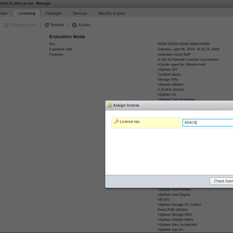Click the vSphere App HA feature
This screenshot has width=233, height=233.
coord(170,229)
